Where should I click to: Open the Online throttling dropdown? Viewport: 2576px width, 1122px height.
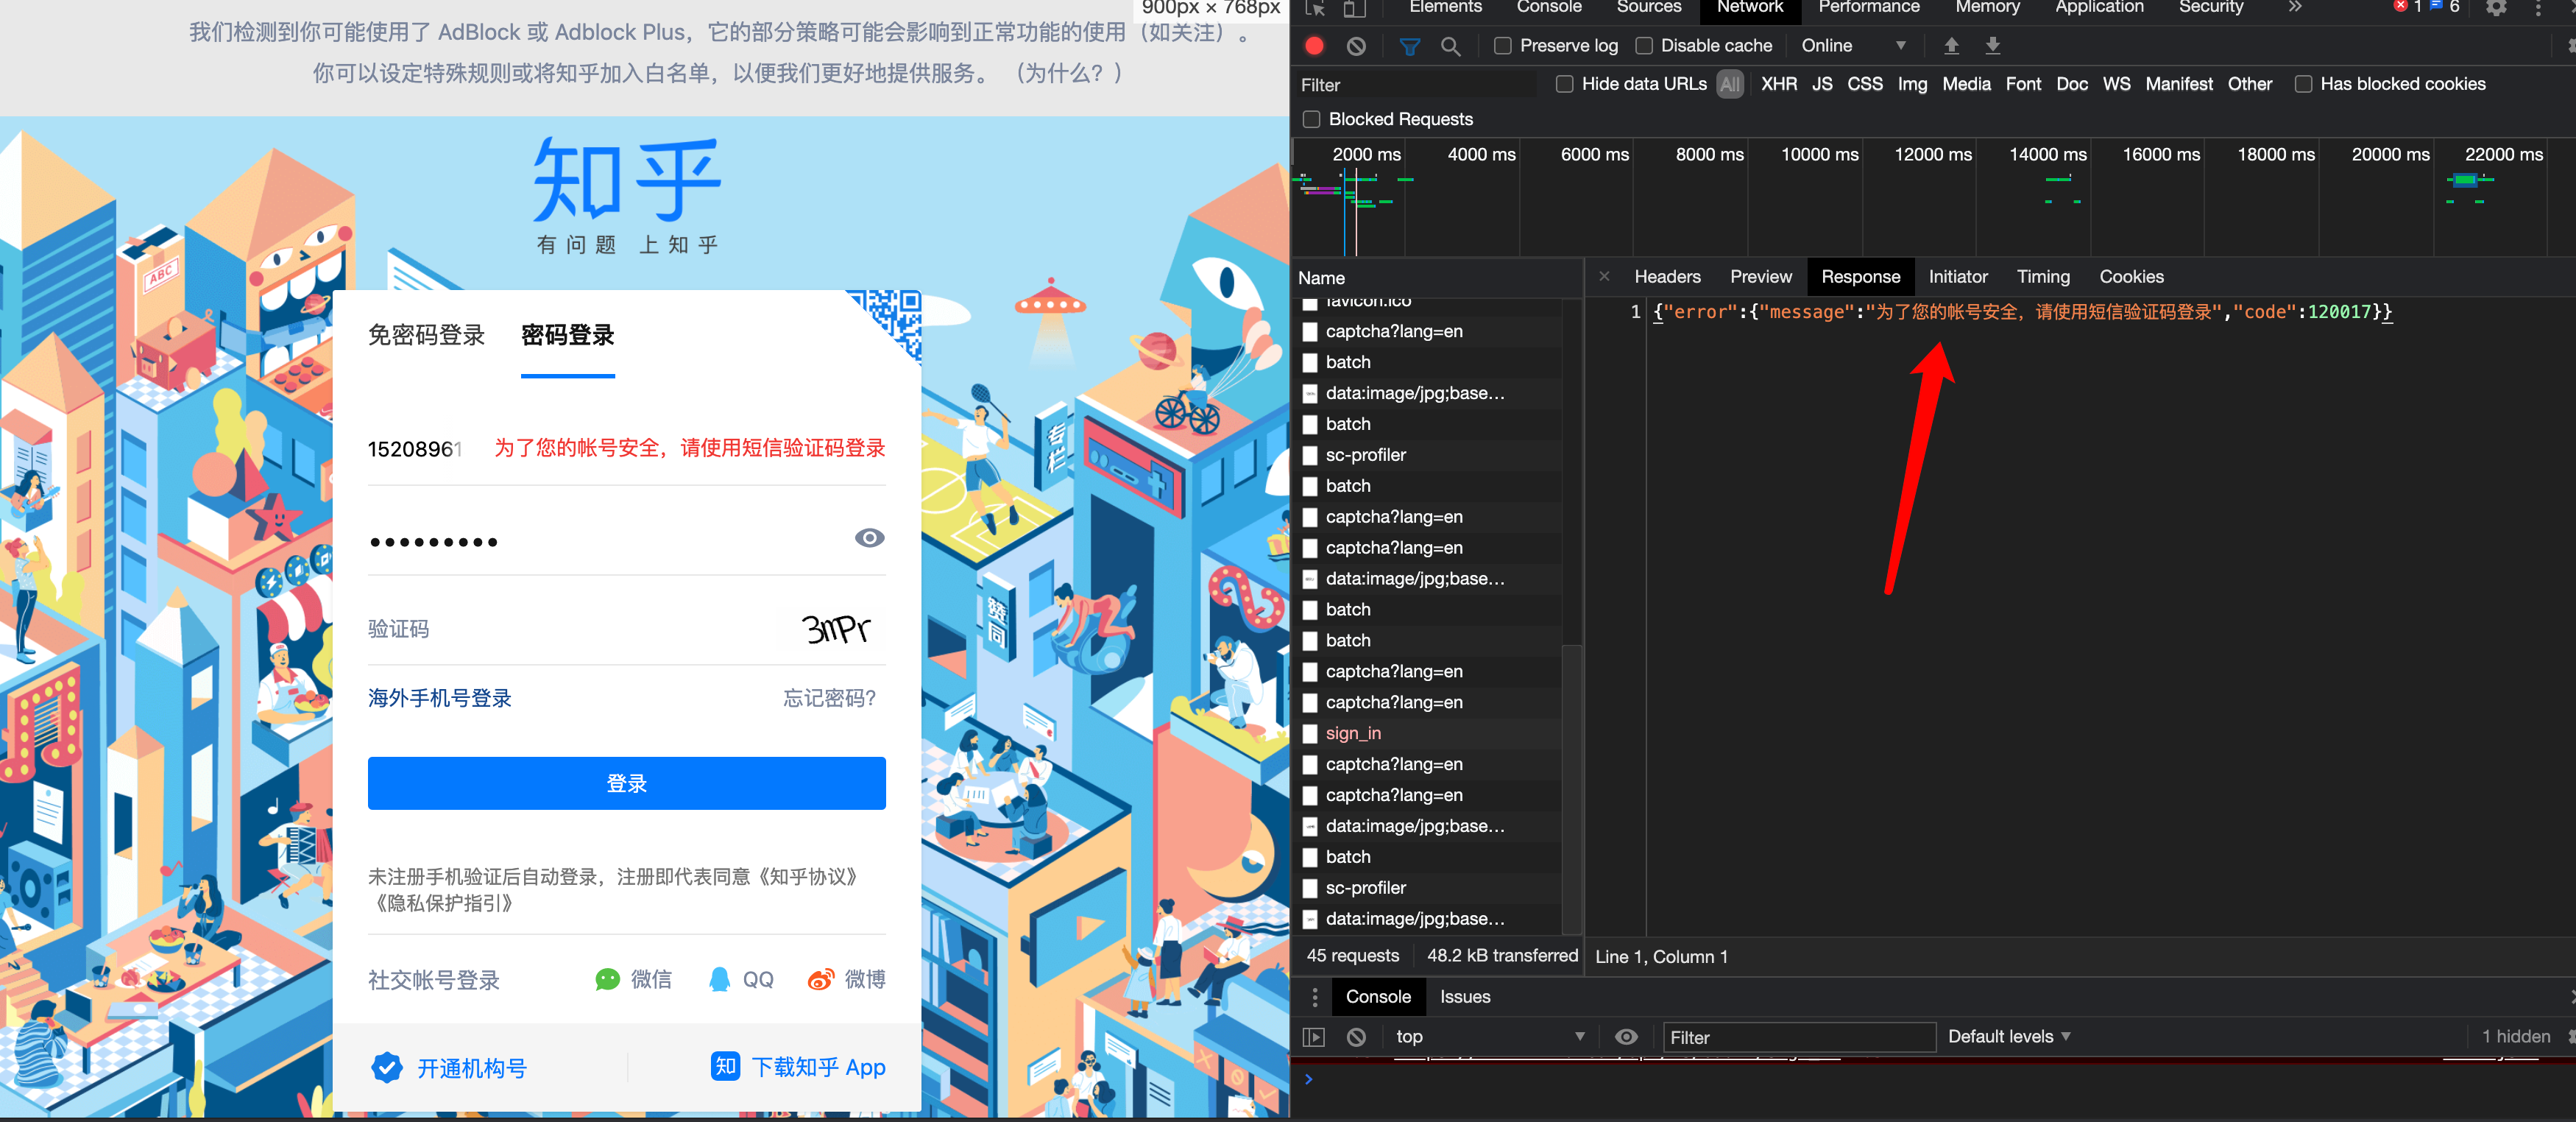(x=1852, y=46)
